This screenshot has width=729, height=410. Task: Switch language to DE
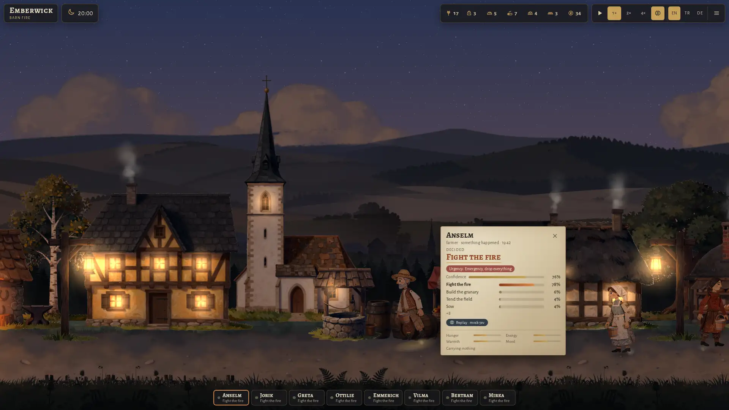pyautogui.click(x=700, y=13)
